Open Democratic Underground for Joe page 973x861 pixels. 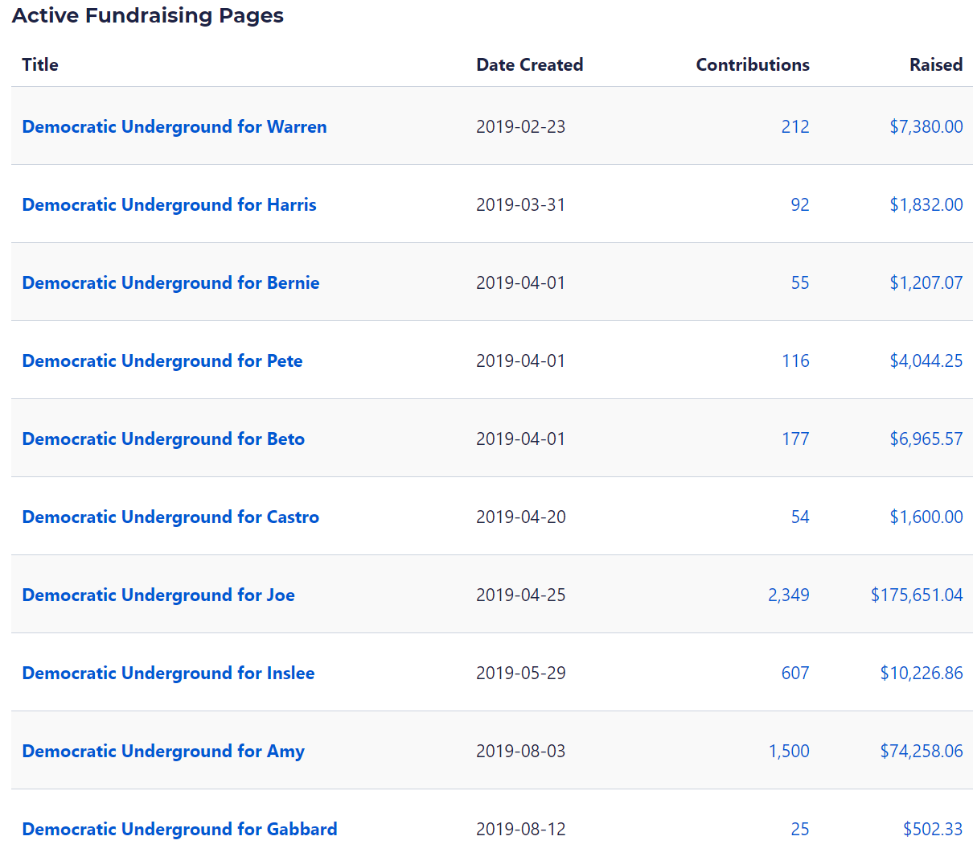point(158,595)
